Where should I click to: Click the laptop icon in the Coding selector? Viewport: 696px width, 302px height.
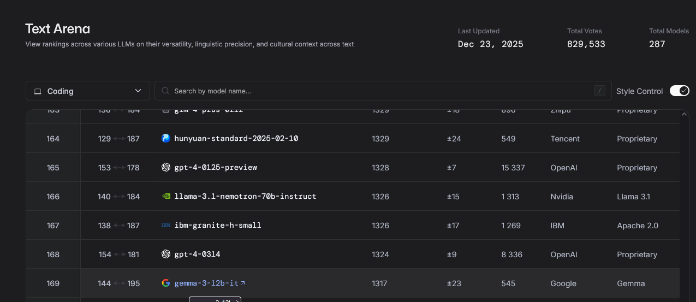pyautogui.click(x=38, y=91)
